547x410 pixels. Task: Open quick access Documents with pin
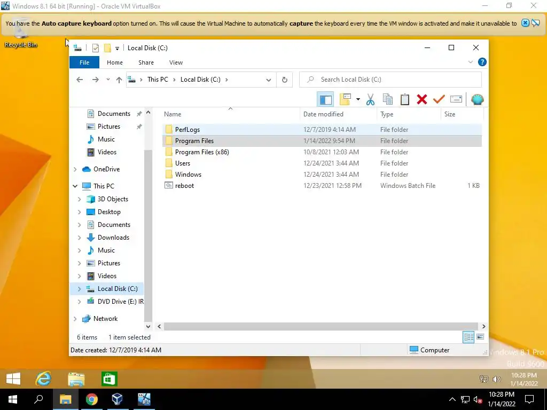click(x=114, y=114)
